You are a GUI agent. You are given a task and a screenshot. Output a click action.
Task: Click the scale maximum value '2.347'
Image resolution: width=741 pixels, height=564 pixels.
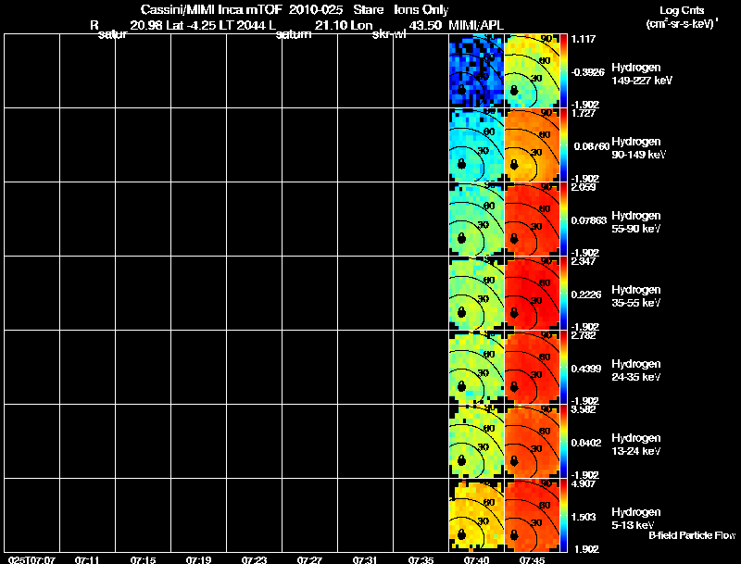584,262
